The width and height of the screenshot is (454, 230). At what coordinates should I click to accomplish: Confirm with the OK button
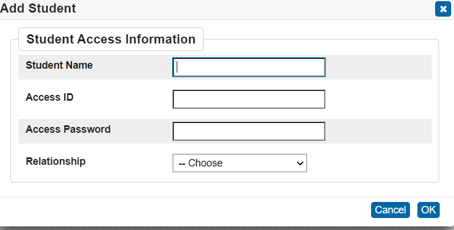[428, 210]
